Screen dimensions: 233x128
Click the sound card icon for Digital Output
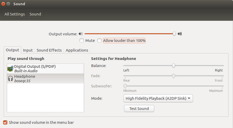point(10,69)
